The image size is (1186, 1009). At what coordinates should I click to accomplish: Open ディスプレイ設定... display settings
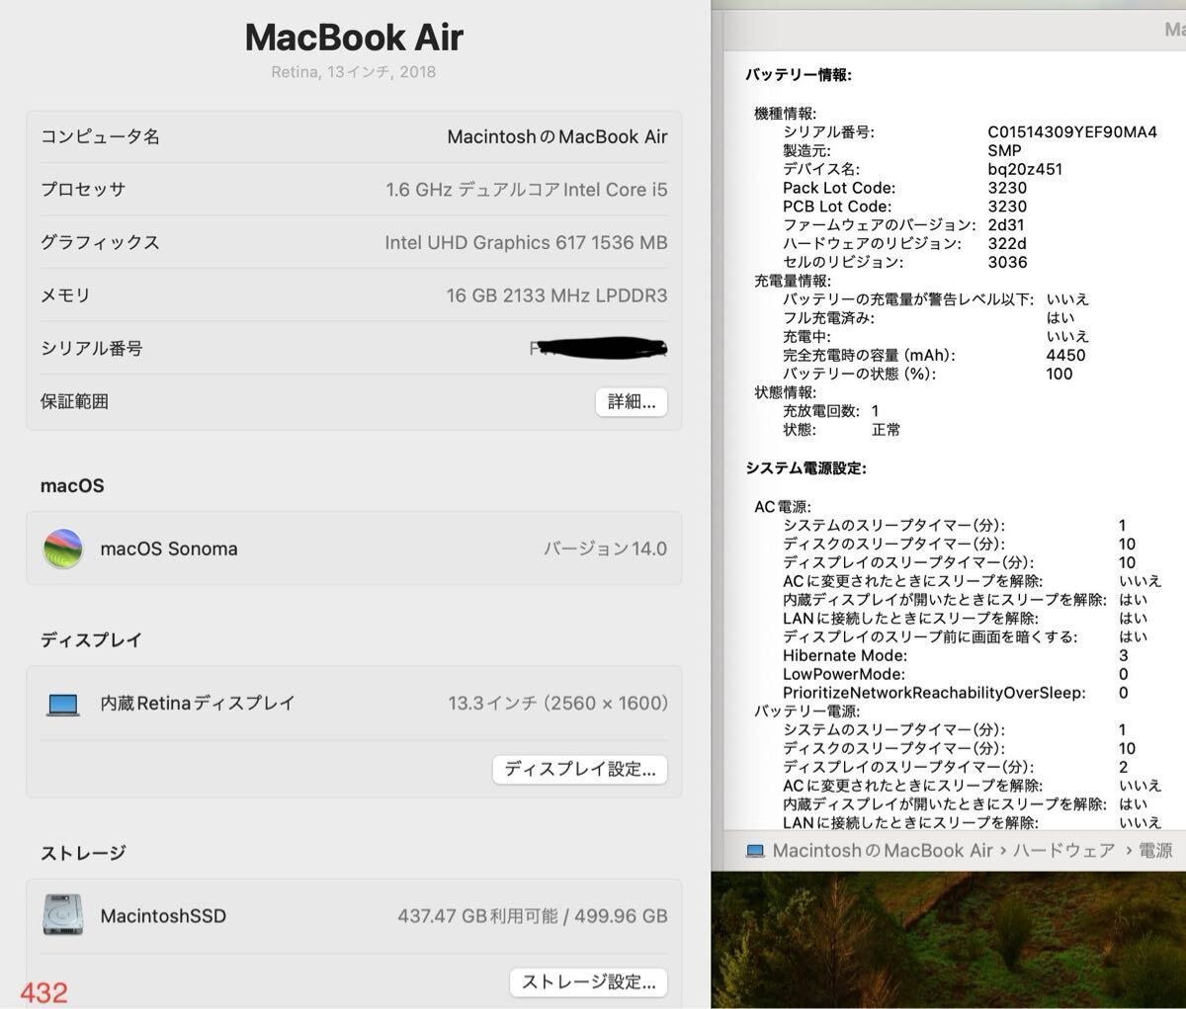(x=580, y=770)
